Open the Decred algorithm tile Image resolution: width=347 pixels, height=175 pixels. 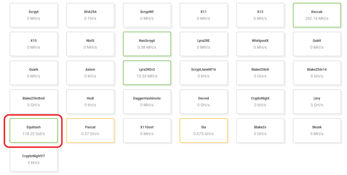coord(203,102)
